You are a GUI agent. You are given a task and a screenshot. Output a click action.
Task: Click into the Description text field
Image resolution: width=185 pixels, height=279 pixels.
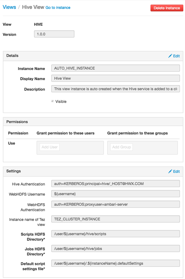tap(115, 89)
